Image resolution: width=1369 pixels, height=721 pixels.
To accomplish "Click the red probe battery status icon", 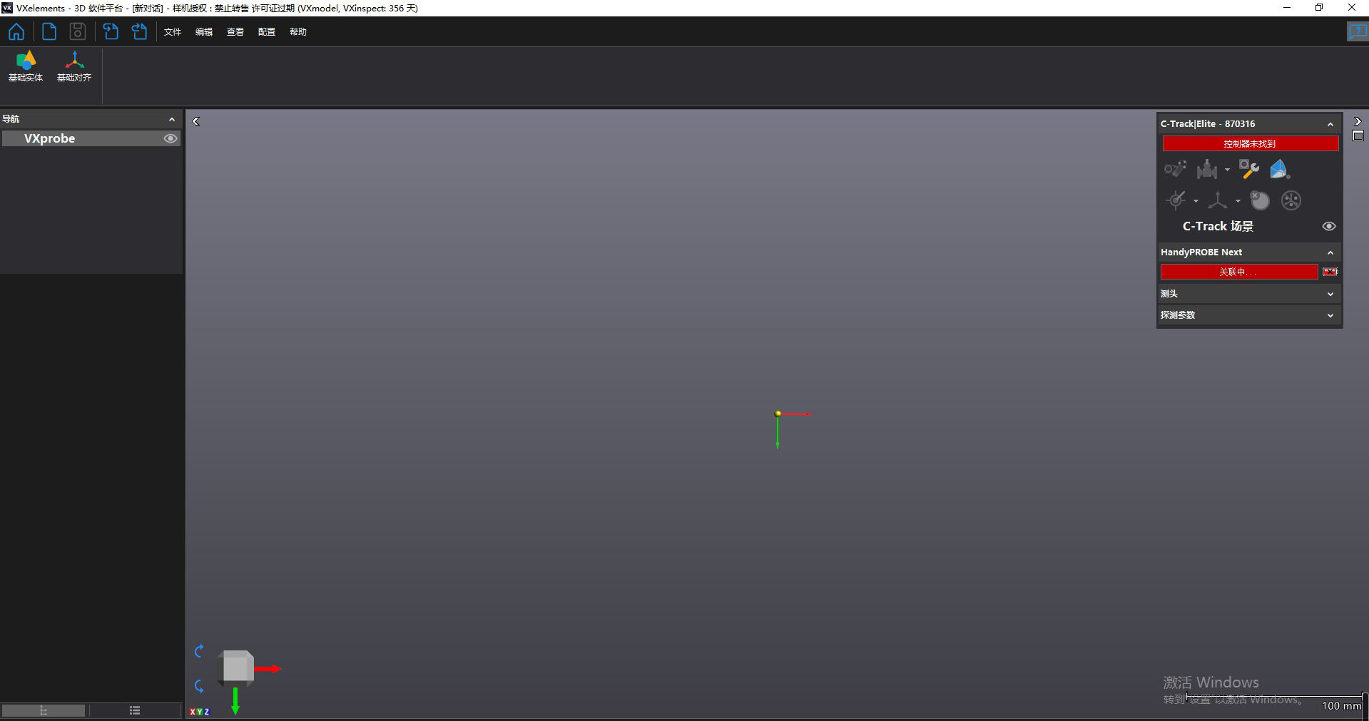I will 1330,272.
